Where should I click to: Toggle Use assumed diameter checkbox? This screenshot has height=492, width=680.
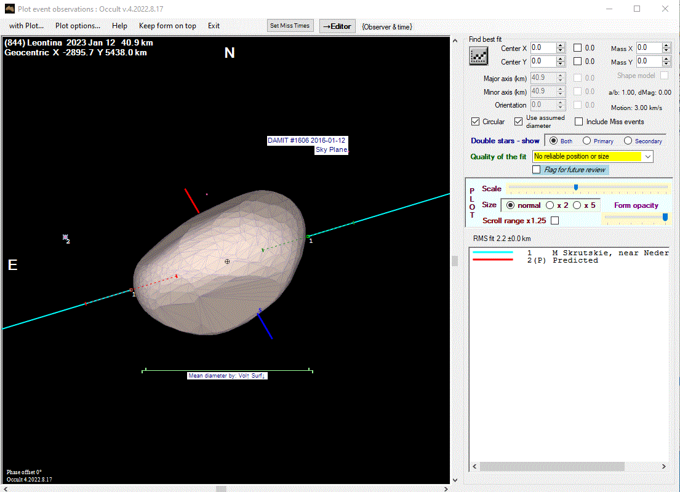(518, 121)
